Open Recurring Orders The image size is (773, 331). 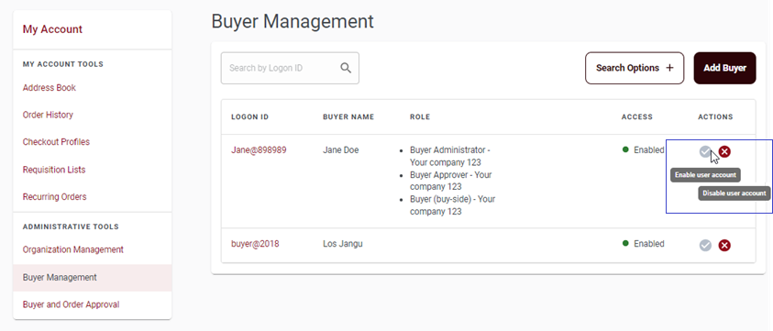click(55, 197)
